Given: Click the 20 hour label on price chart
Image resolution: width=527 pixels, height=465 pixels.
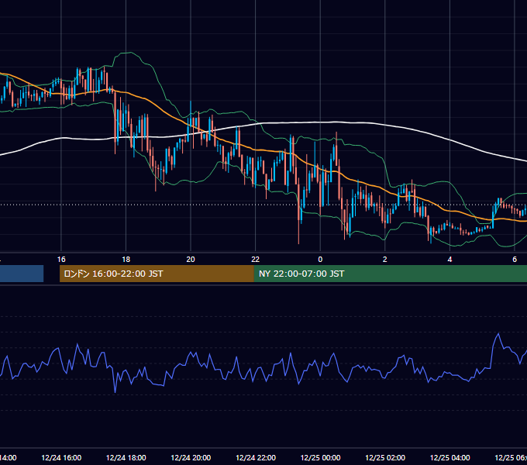Looking at the screenshot, I should click(x=191, y=260).
